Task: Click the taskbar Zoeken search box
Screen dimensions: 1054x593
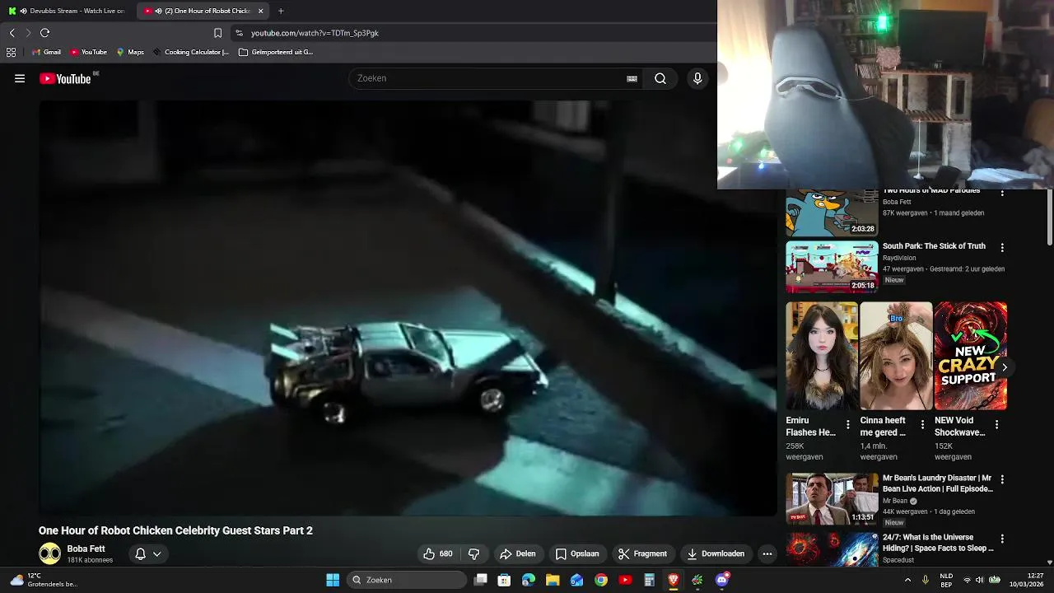Action: pos(407,580)
